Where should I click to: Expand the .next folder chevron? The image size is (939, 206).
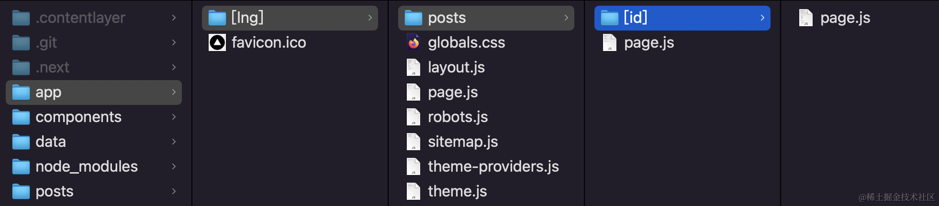tap(174, 67)
